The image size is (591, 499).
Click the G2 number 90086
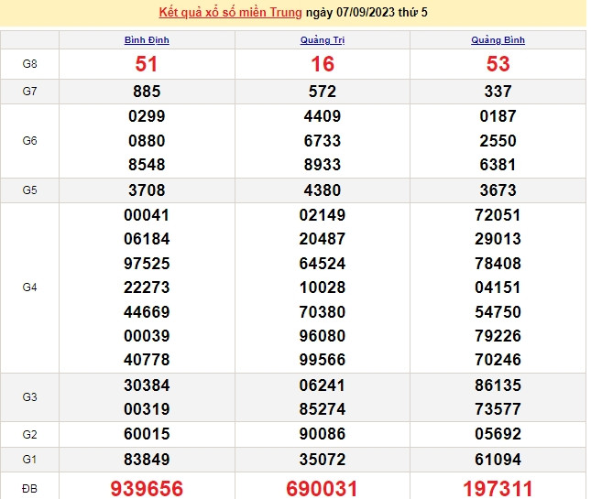[x=323, y=436]
